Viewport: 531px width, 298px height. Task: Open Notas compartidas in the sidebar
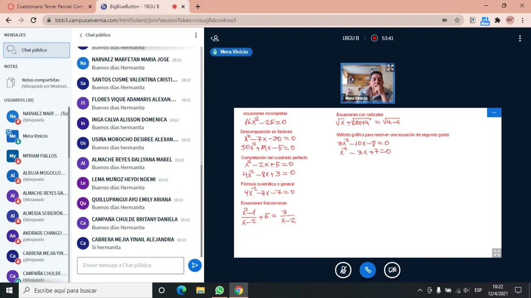tap(37, 83)
